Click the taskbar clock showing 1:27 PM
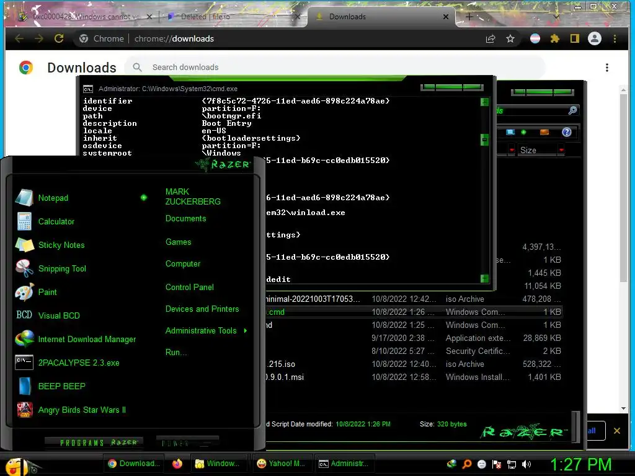 click(x=580, y=464)
